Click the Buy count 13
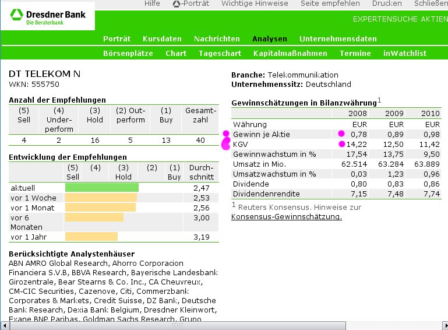The height and width of the screenshot is (330, 448). tap(166, 140)
